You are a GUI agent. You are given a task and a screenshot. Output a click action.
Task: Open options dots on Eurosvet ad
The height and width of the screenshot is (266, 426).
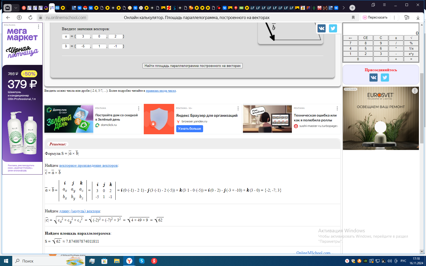click(x=415, y=91)
